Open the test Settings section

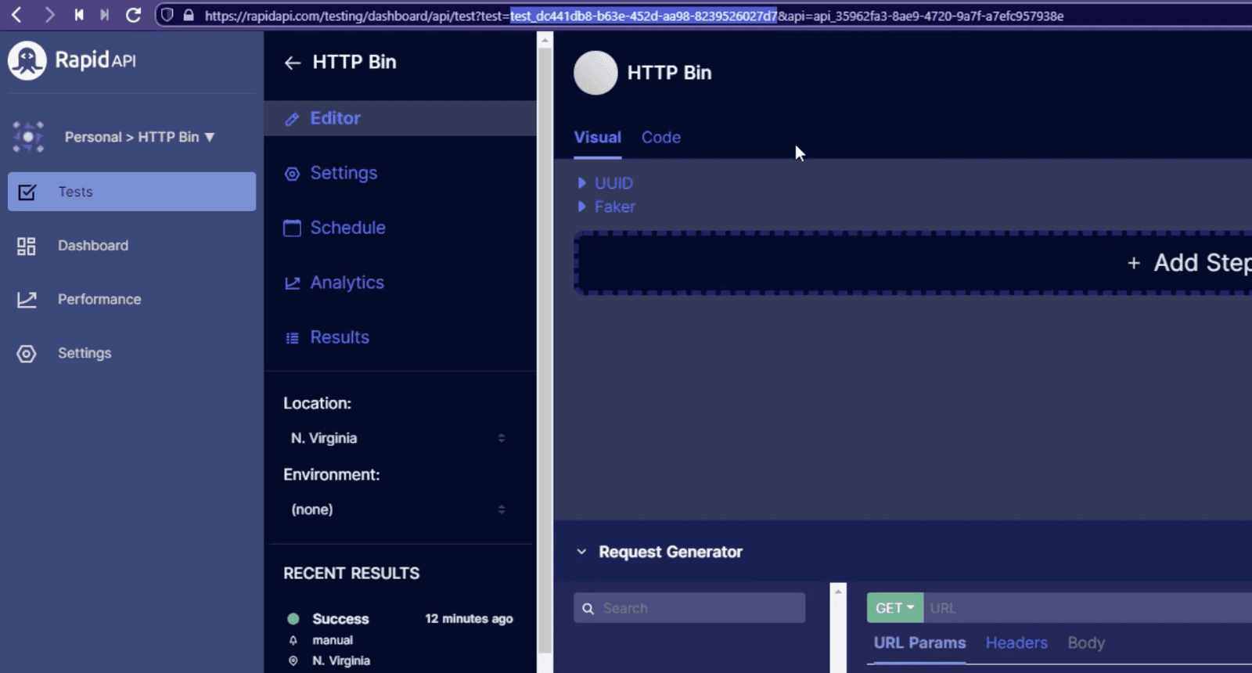pyautogui.click(x=344, y=173)
